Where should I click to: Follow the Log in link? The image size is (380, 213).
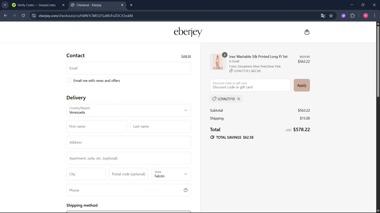click(186, 56)
